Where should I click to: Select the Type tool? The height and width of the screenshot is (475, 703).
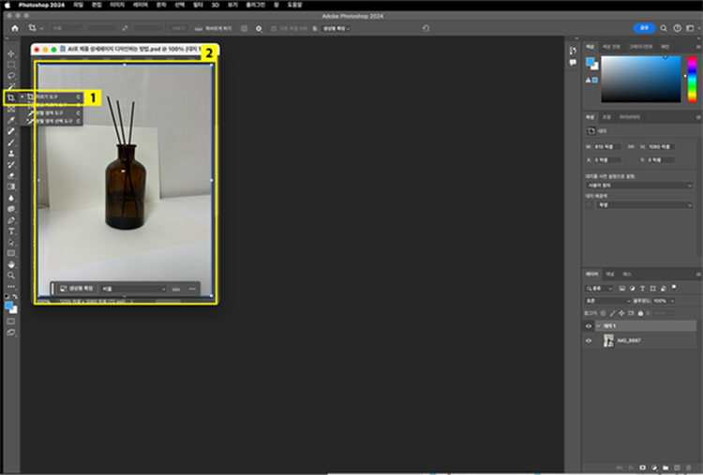tap(11, 230)
